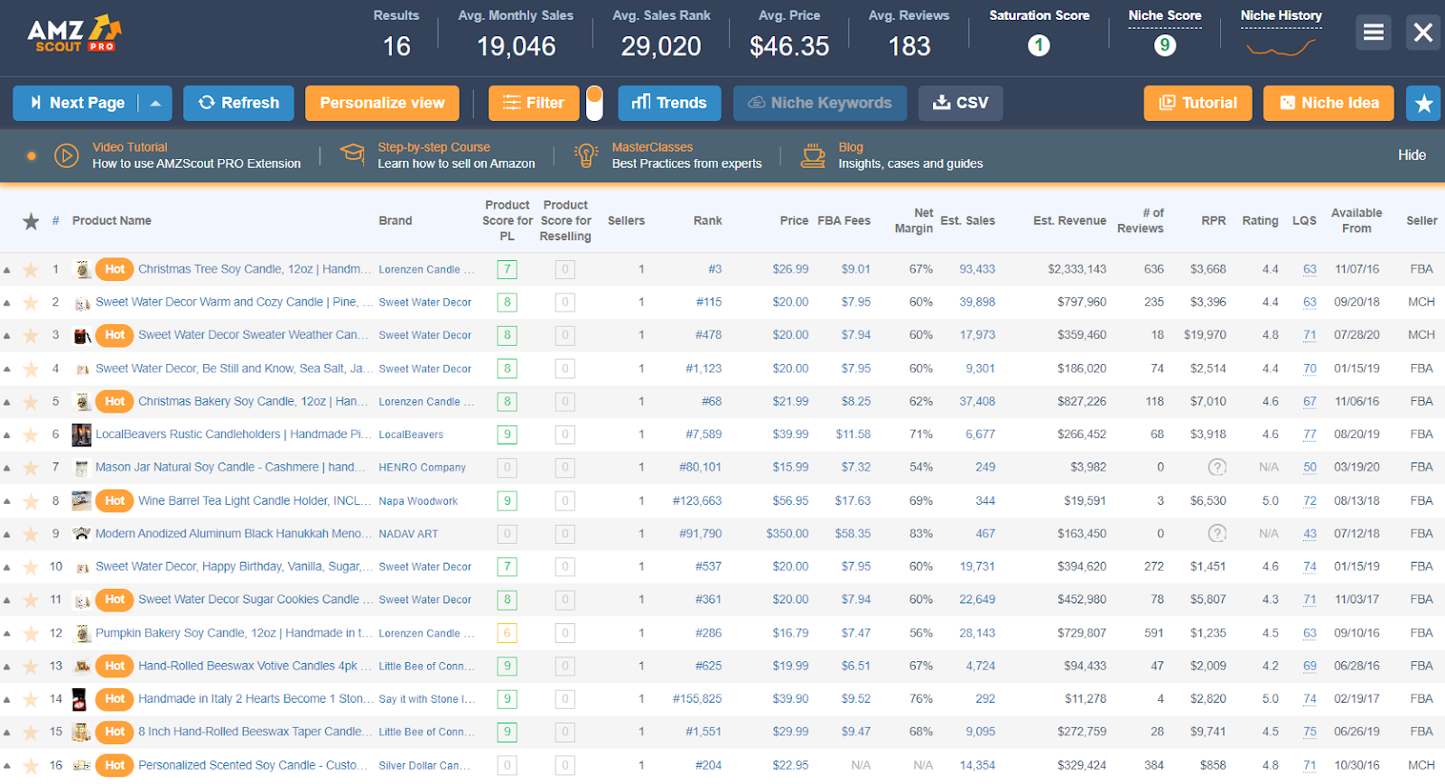The height and width of the screenshot is (784, 1445).
Task: Toggle the filter on/off switch
Action: (593, 103)
